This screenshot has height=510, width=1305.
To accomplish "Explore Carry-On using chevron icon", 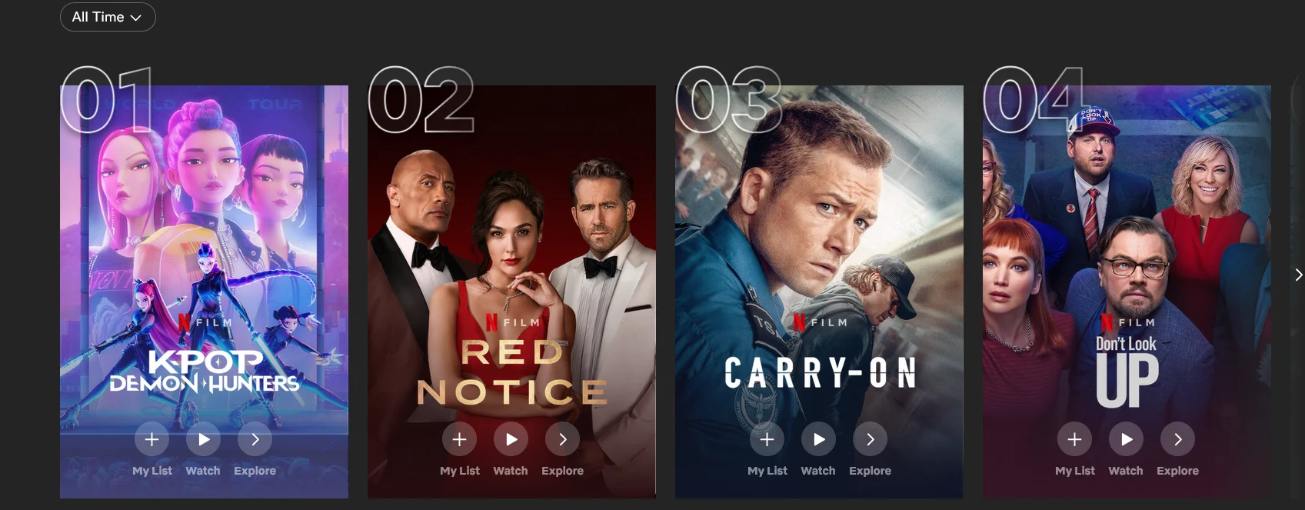I will (871, 439).
